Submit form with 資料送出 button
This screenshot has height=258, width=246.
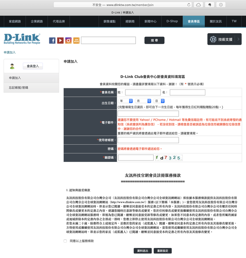pos(143,251)
